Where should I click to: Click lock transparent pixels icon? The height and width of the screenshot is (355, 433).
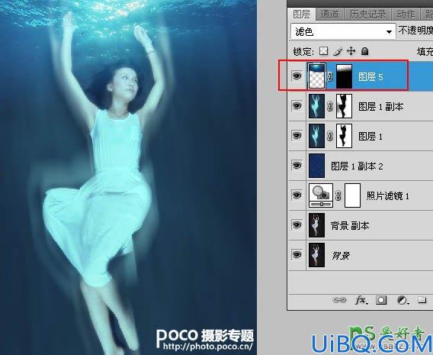324,51
